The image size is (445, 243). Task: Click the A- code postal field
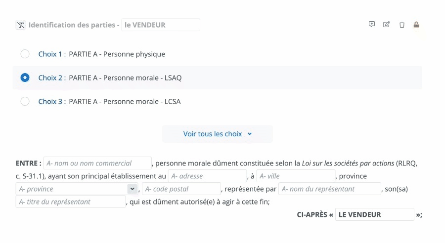click(x=181, y=189)
